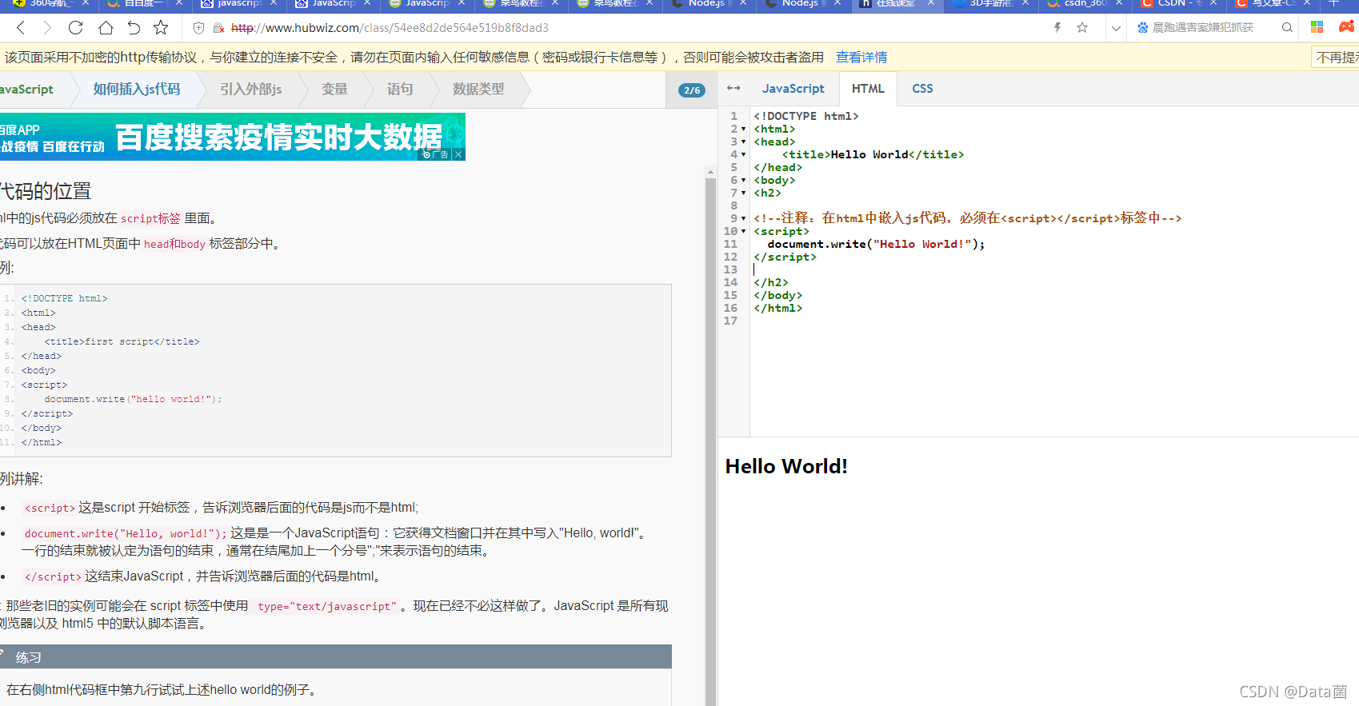Click the 查看详情 link in warning bar
Screen dimensions: 1359x706
861,58
